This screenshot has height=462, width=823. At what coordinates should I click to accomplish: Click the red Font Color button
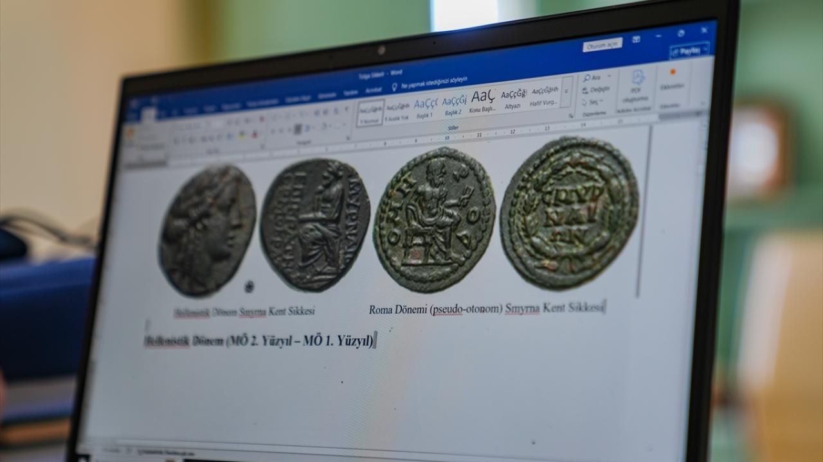[x=255, y=133]
